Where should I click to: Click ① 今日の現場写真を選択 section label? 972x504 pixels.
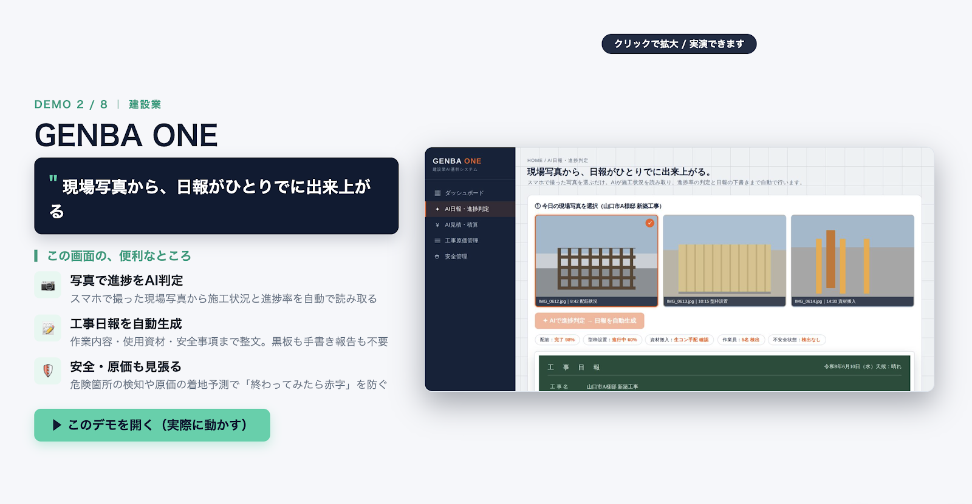pos(598,206)
